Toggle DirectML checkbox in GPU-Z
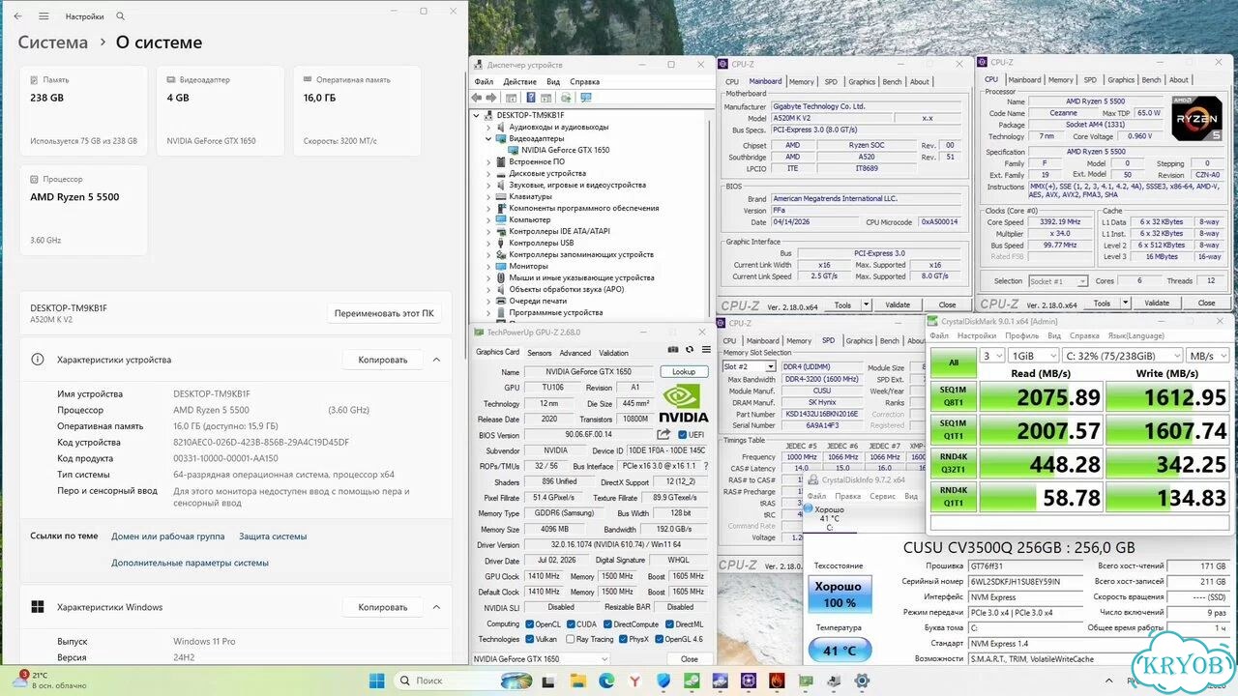The width and height of the screenshot is (1238, 696). click(668, 623)
